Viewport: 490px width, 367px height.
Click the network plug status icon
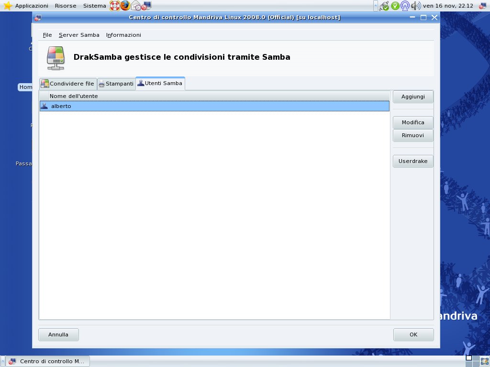click(x=384, y=6)
